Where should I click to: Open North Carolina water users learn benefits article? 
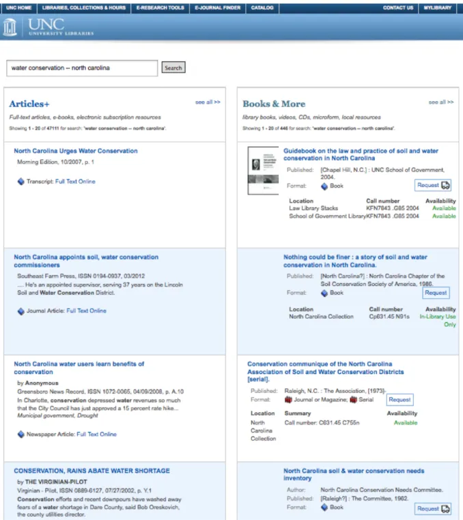(79, 368)
